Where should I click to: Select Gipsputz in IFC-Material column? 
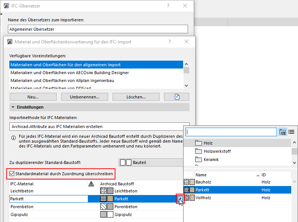coord(19,215)
